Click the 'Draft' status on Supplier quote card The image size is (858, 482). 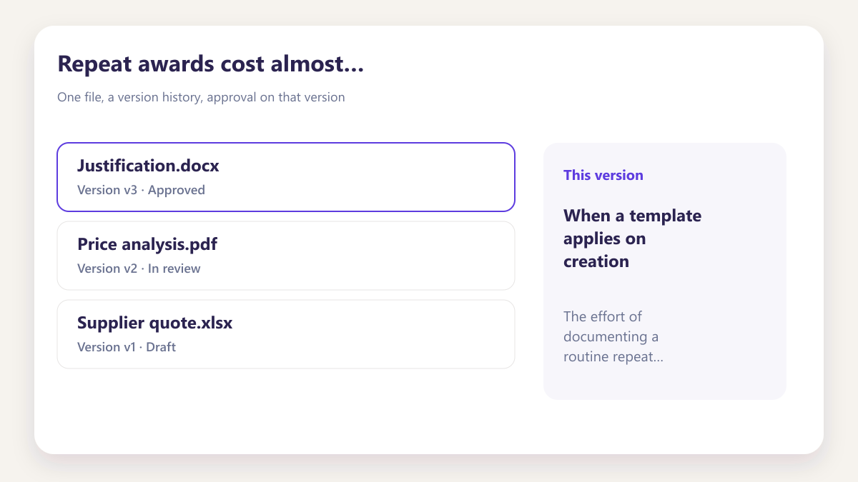click(161, 347)
